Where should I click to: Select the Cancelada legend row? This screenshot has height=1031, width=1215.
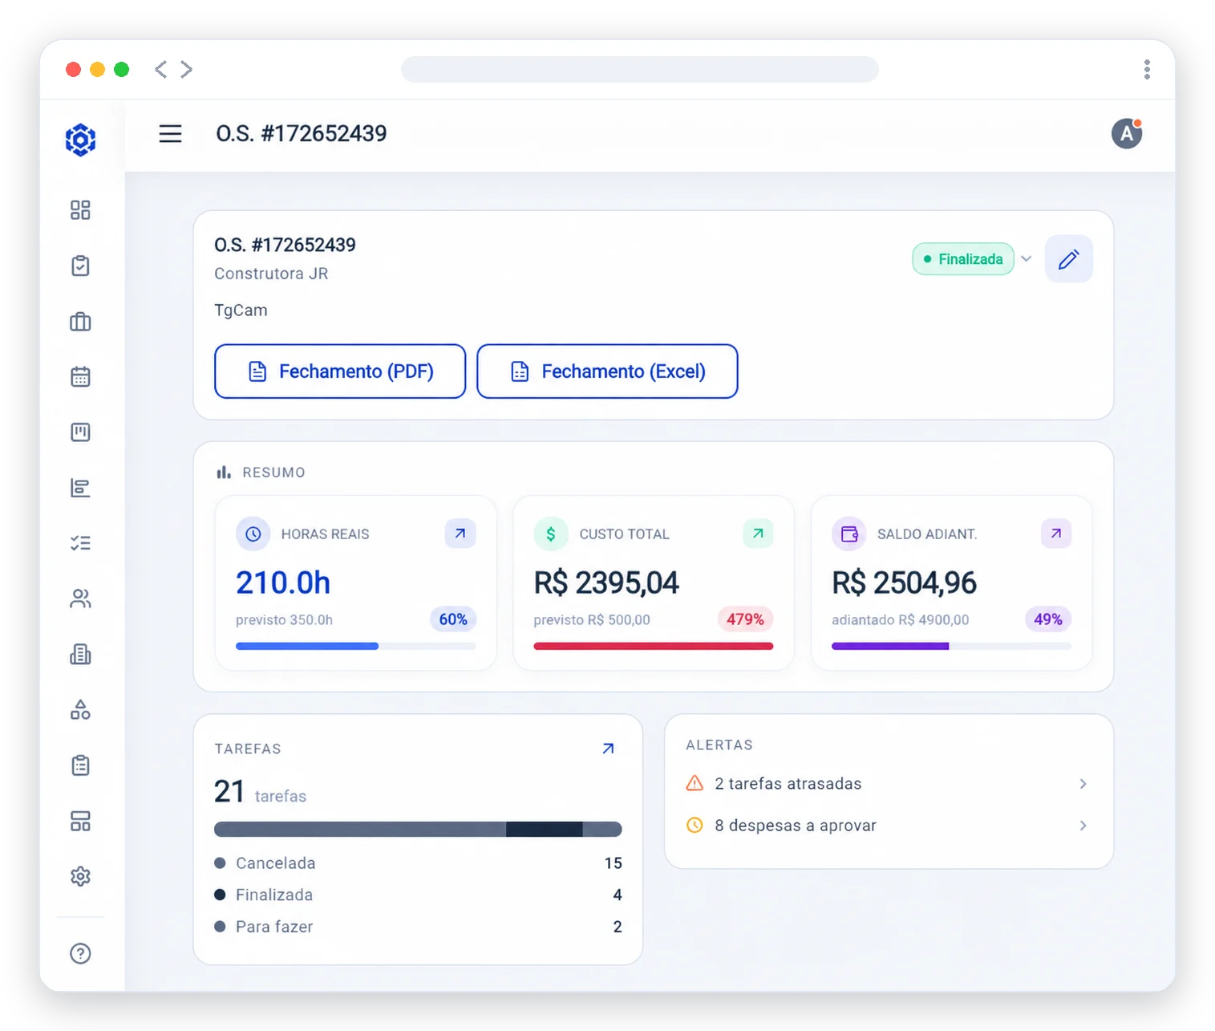[x=418, y=863]
